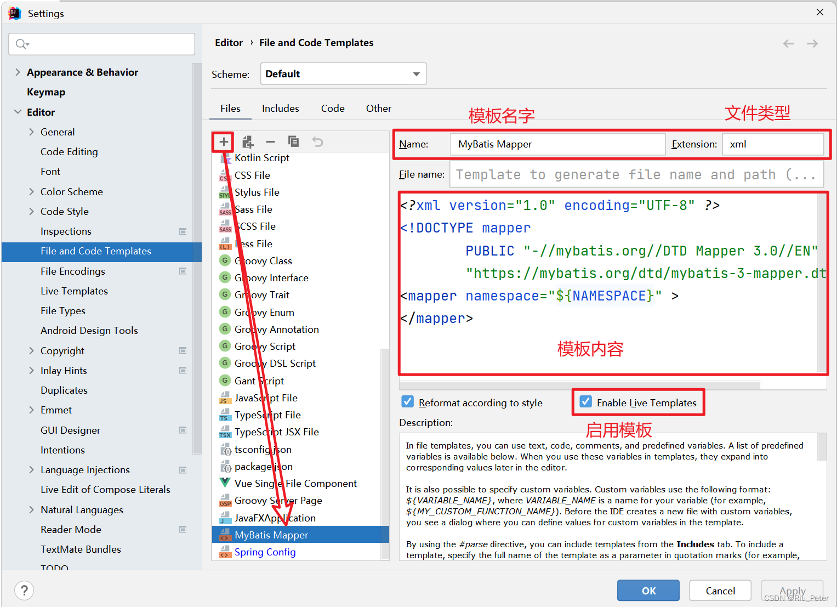The width and height of the screenshot is (837, 607).
Task: Expand the Code Style node
Action: tap(31, 211)
